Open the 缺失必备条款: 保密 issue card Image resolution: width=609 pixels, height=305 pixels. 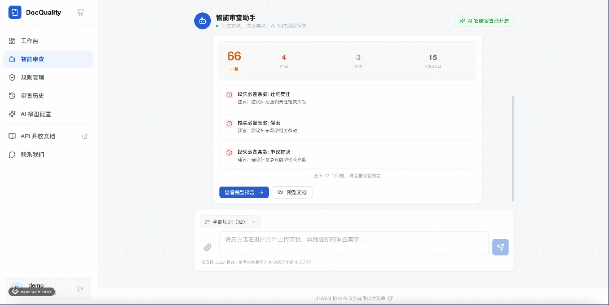[x=347, y=127]
